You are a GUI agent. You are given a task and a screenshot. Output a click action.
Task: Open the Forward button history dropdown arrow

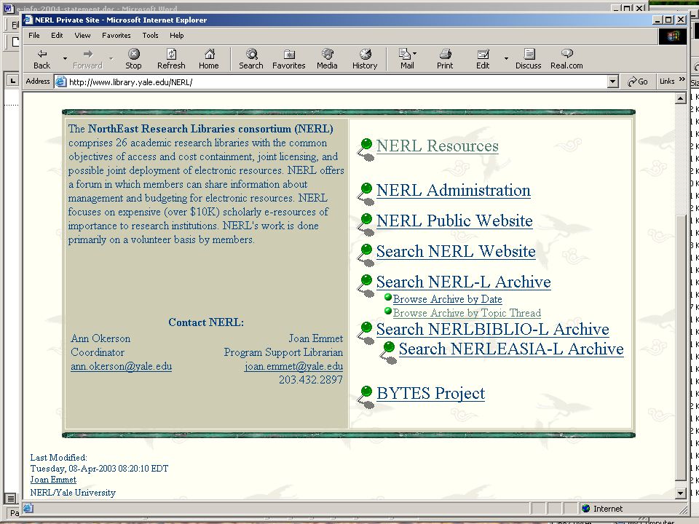[111, 59]
